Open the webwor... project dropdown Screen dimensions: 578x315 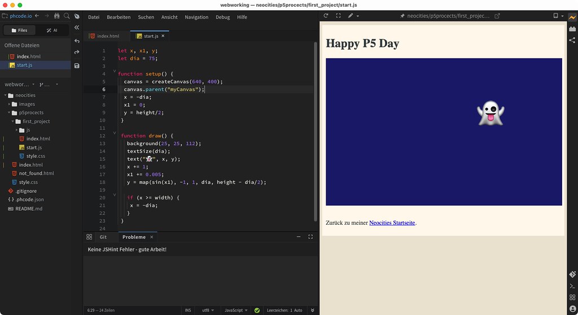pos(19,85)
